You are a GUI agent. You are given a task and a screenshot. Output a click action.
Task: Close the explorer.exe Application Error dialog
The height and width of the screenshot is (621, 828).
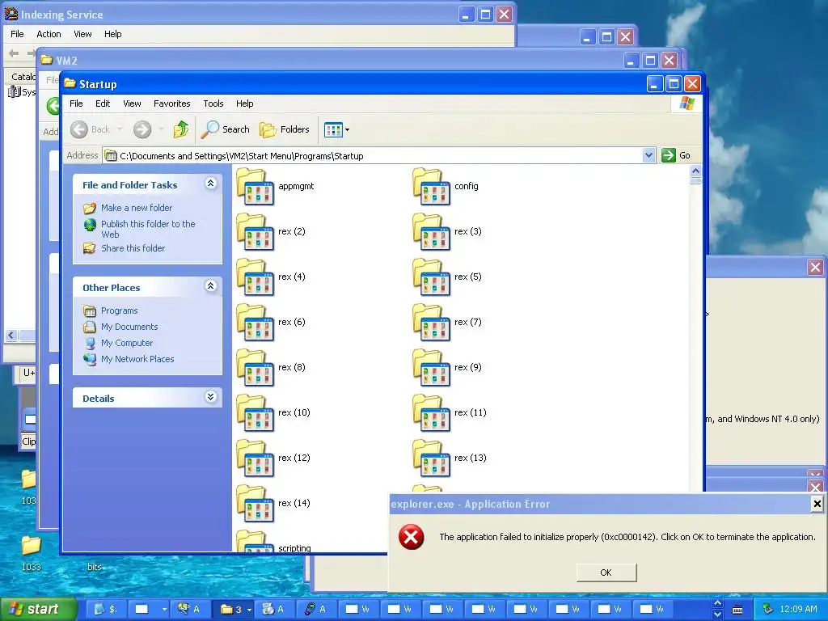pos(817,504)
